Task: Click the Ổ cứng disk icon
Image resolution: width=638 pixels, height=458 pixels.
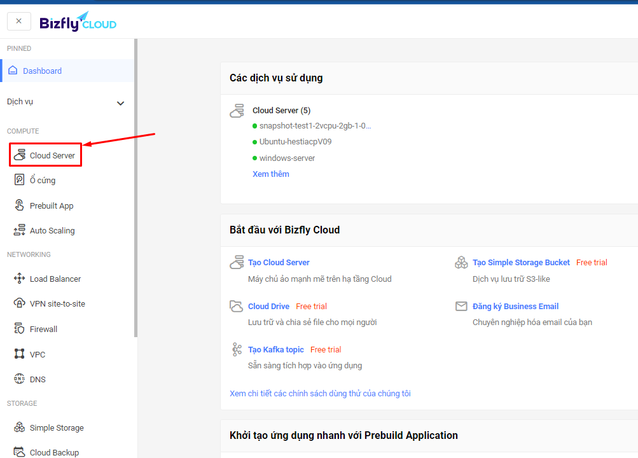Action: click(20, 180)
